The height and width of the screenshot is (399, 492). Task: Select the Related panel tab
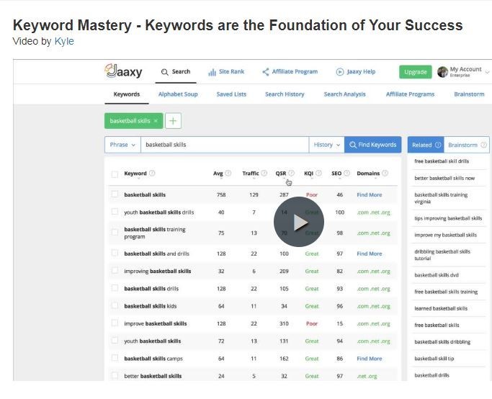click(x=426, y=145)
